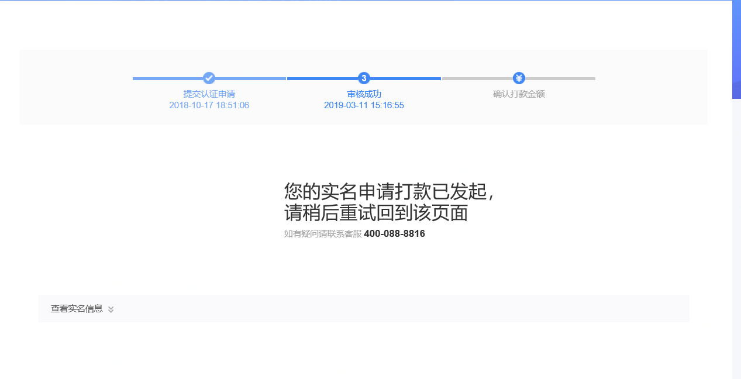Select the timestamp 2018-10-17 18:51:06
Image resolution: width=741 pixels, height=379 pixels.
tap(209, 105)
